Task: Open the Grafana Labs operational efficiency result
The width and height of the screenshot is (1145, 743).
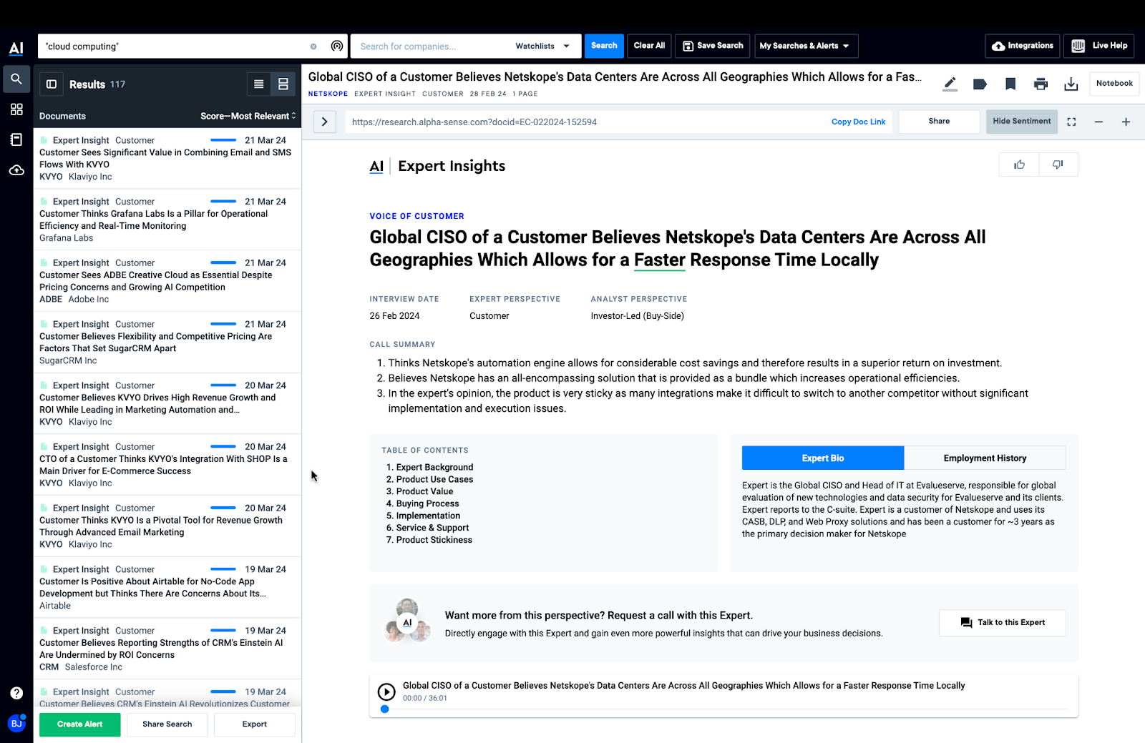Action: 167,220
